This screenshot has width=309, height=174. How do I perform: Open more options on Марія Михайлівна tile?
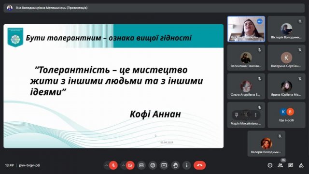pyautogui.click(x=255, y=115)
